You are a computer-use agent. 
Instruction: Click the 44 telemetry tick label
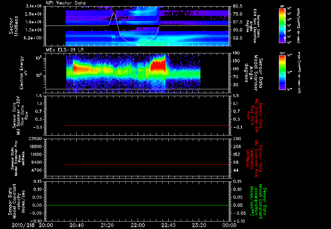click(236, 170)
